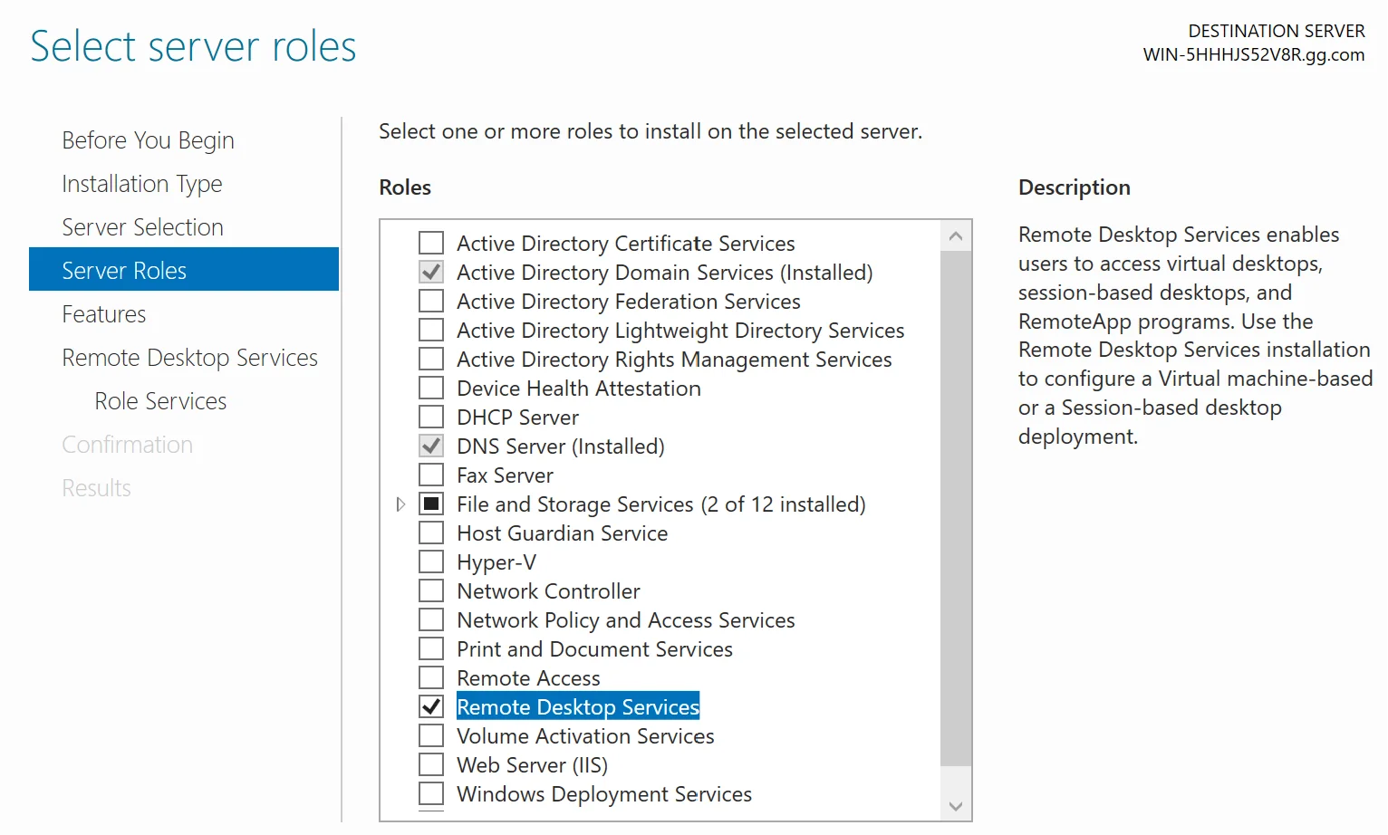Check the Web Server (IIS) checkbox
1388x835 pixels.
tap(431, 765)
